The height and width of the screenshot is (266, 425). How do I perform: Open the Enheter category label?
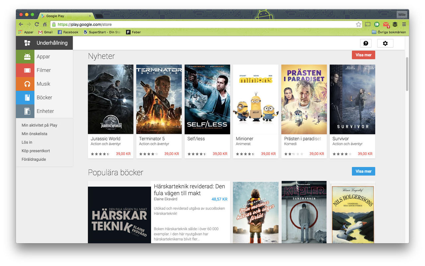click(45, 111)
